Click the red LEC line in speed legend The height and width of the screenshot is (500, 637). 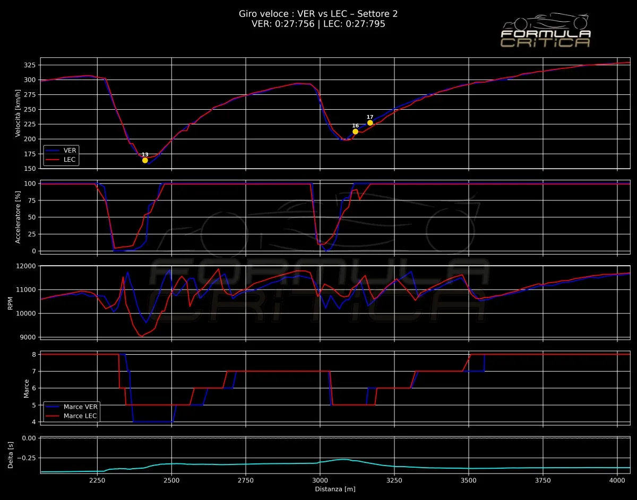point(53,159)
